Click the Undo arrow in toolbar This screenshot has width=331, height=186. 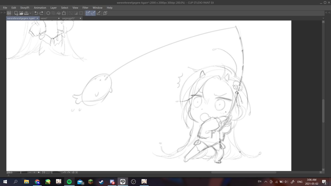point(36,13)
